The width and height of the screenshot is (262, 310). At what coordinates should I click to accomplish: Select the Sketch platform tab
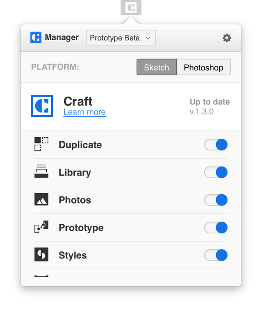click(x=156, y=67)
